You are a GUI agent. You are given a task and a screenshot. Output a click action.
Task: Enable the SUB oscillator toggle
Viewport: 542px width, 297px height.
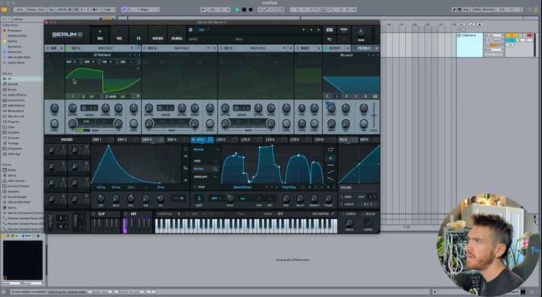pos(47,48)
